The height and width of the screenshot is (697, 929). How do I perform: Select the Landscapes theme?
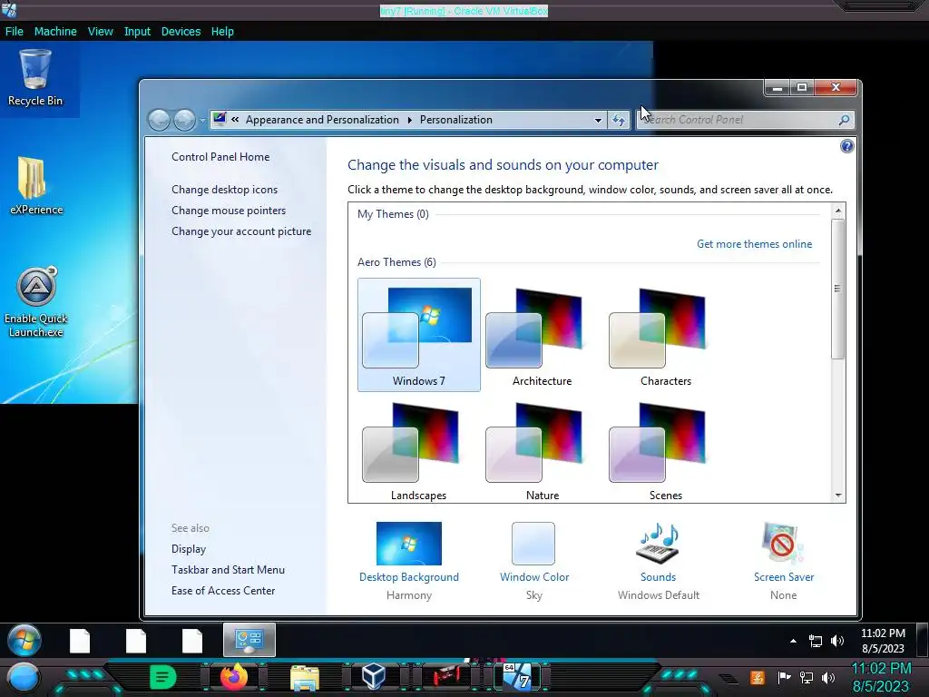click(419, 452)
